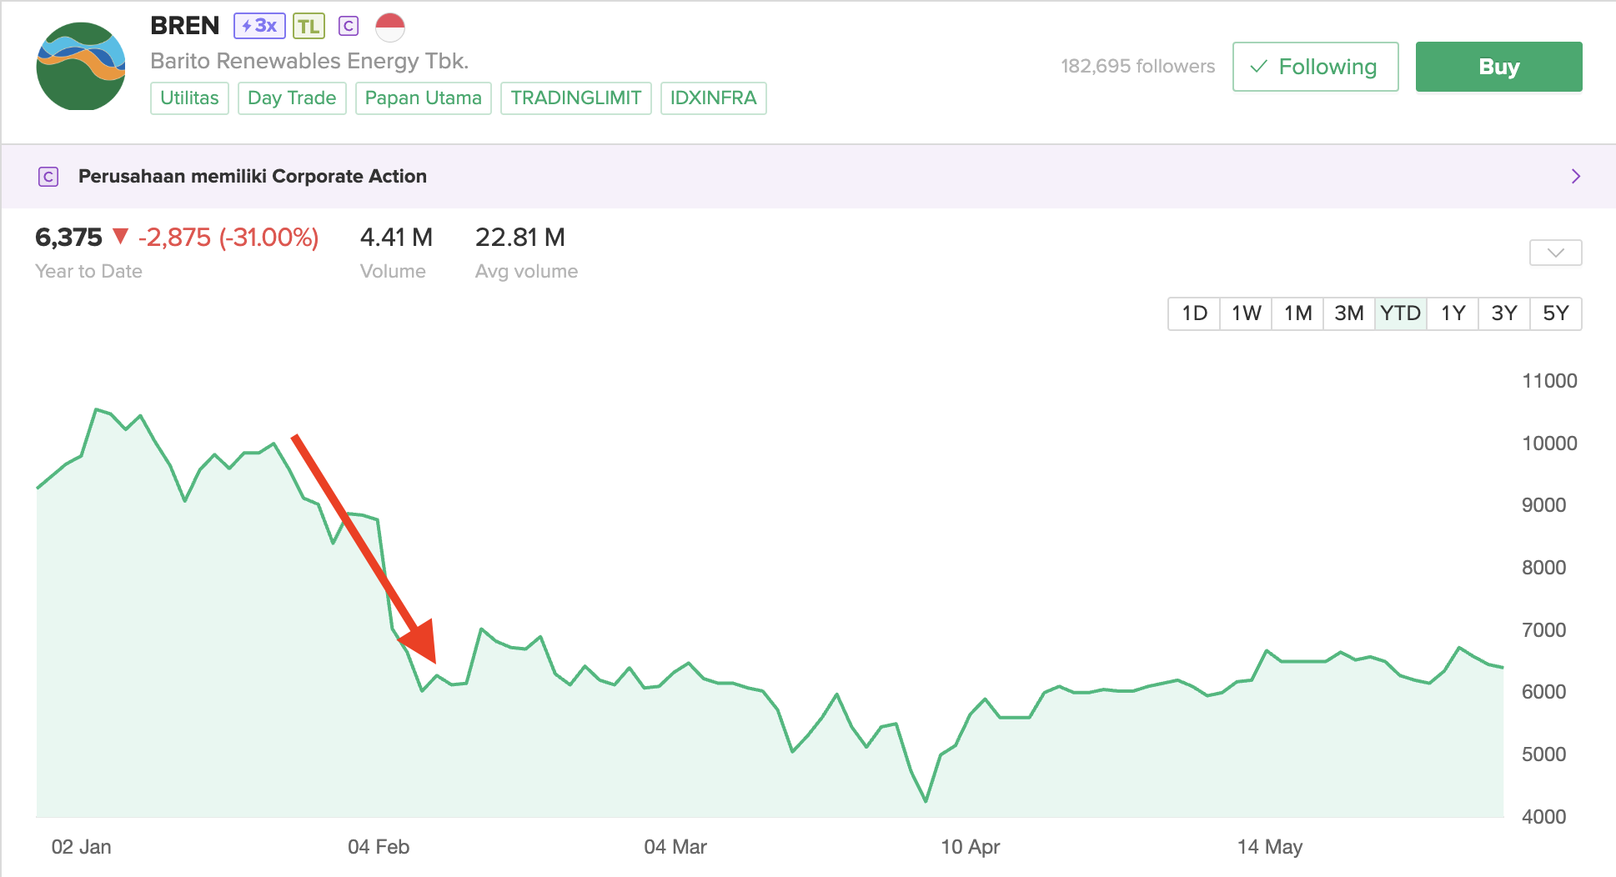Open the TRADINGLIMIT tag
The width and height of the screenshot is (1616, 877).
point(576,98)
